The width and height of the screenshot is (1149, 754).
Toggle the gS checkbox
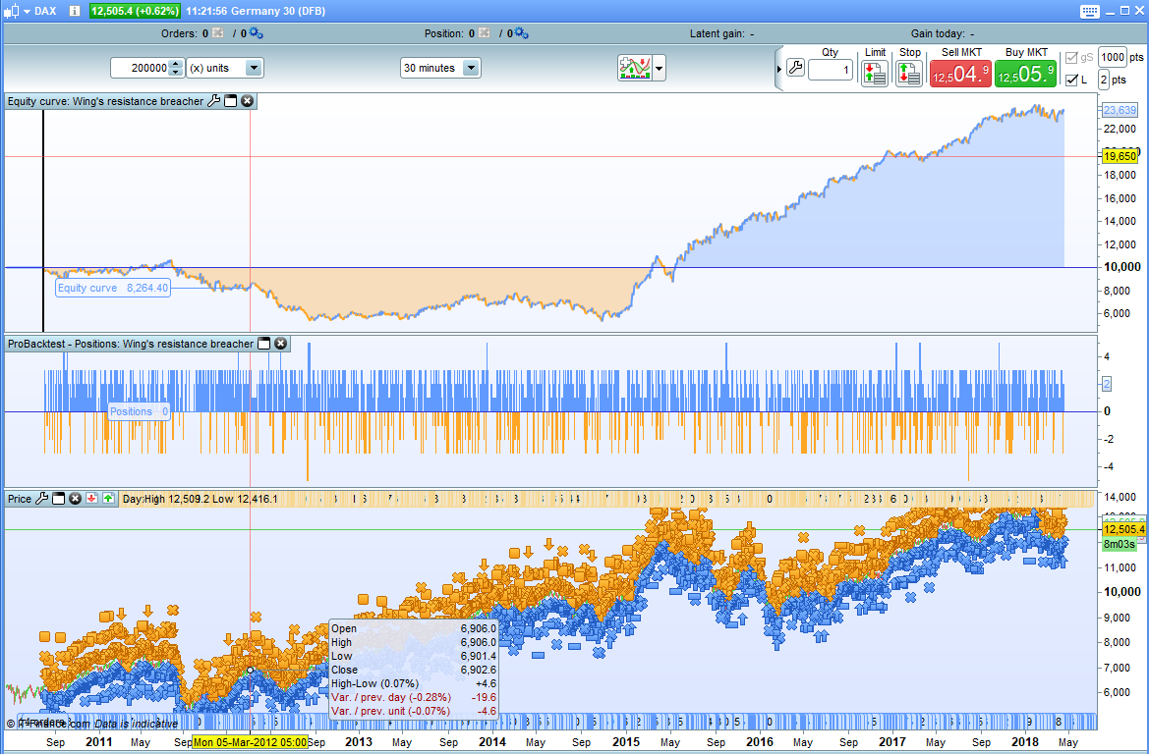click(x=1071, y=58)
